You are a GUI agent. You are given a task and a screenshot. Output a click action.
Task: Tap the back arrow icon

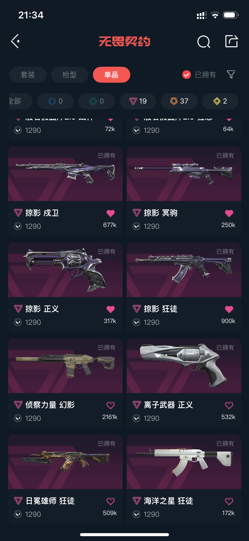[15, 41]
